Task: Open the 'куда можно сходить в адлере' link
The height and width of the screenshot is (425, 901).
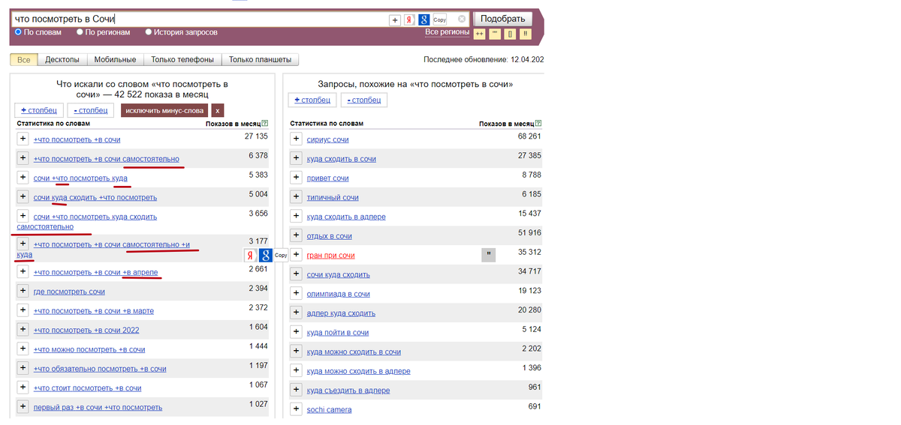Action: 359,371
